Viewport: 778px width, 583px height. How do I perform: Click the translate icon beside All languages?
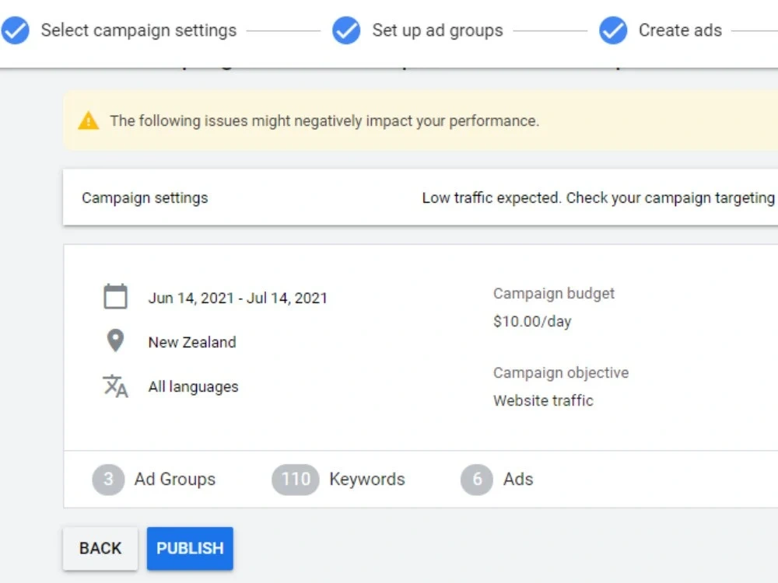115,386
